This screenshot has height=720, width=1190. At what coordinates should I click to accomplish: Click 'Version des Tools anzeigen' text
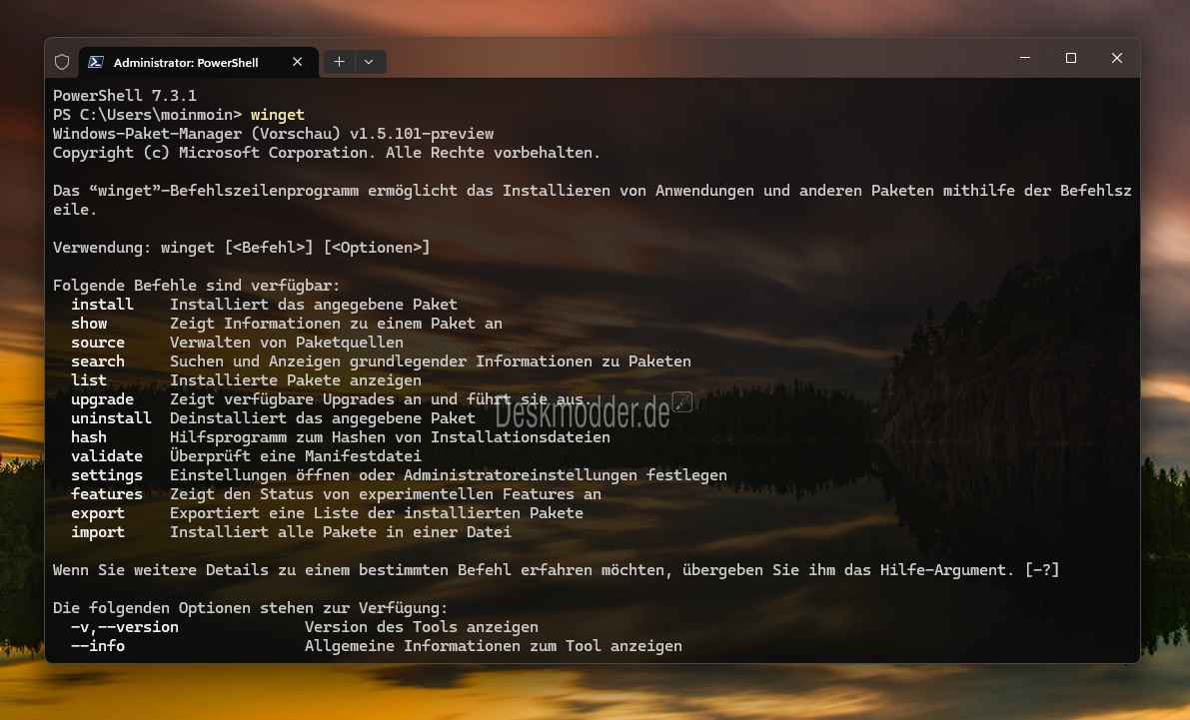pyautogui.click(x=422, y=627)
